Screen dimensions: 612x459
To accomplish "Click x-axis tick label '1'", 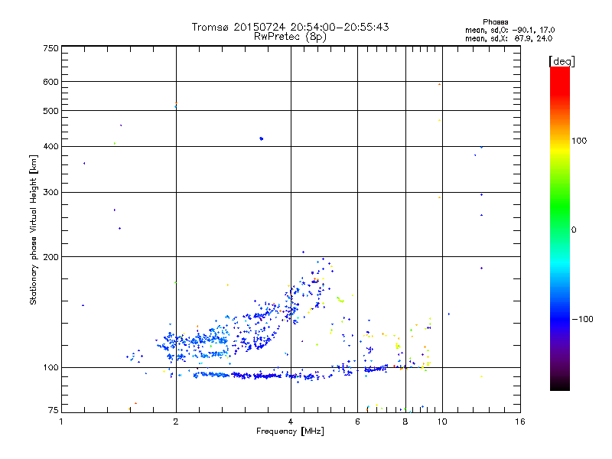I will click(x=61, y=422).
